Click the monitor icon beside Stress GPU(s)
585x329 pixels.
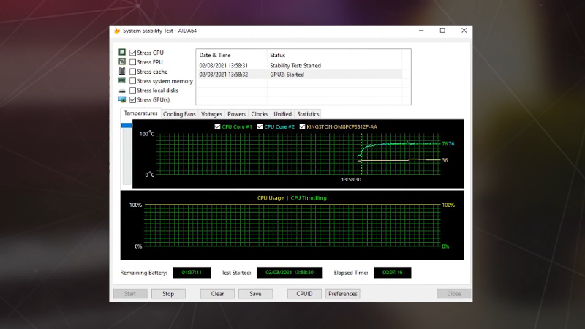(122, 99)
